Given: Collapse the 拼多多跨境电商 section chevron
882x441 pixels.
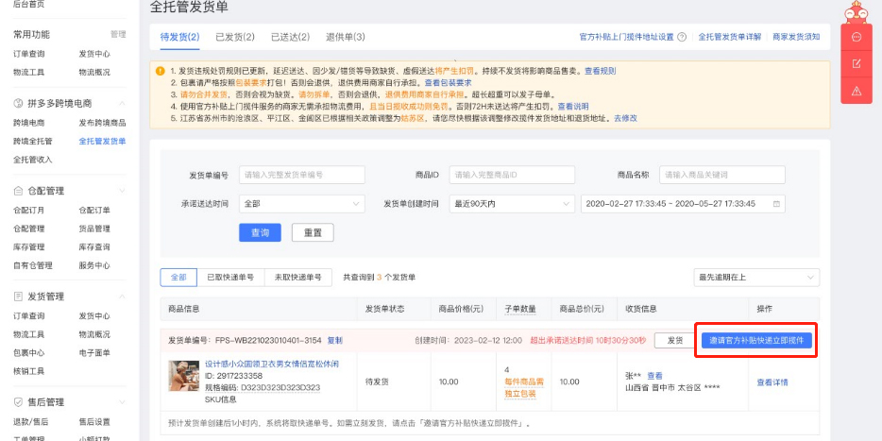Looking at the screenshot, I should pos(122,104).
